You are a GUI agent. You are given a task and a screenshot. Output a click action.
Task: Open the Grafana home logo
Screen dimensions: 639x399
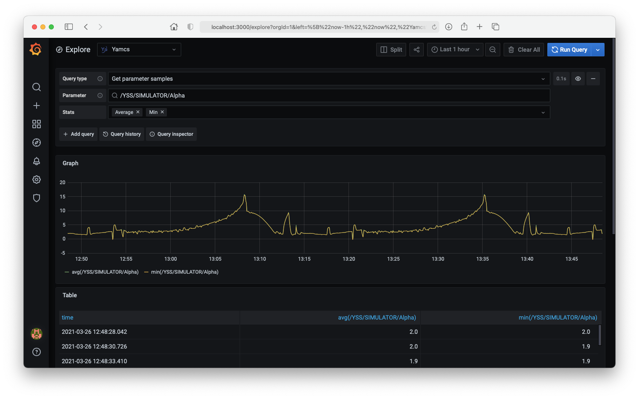point(36,50)
